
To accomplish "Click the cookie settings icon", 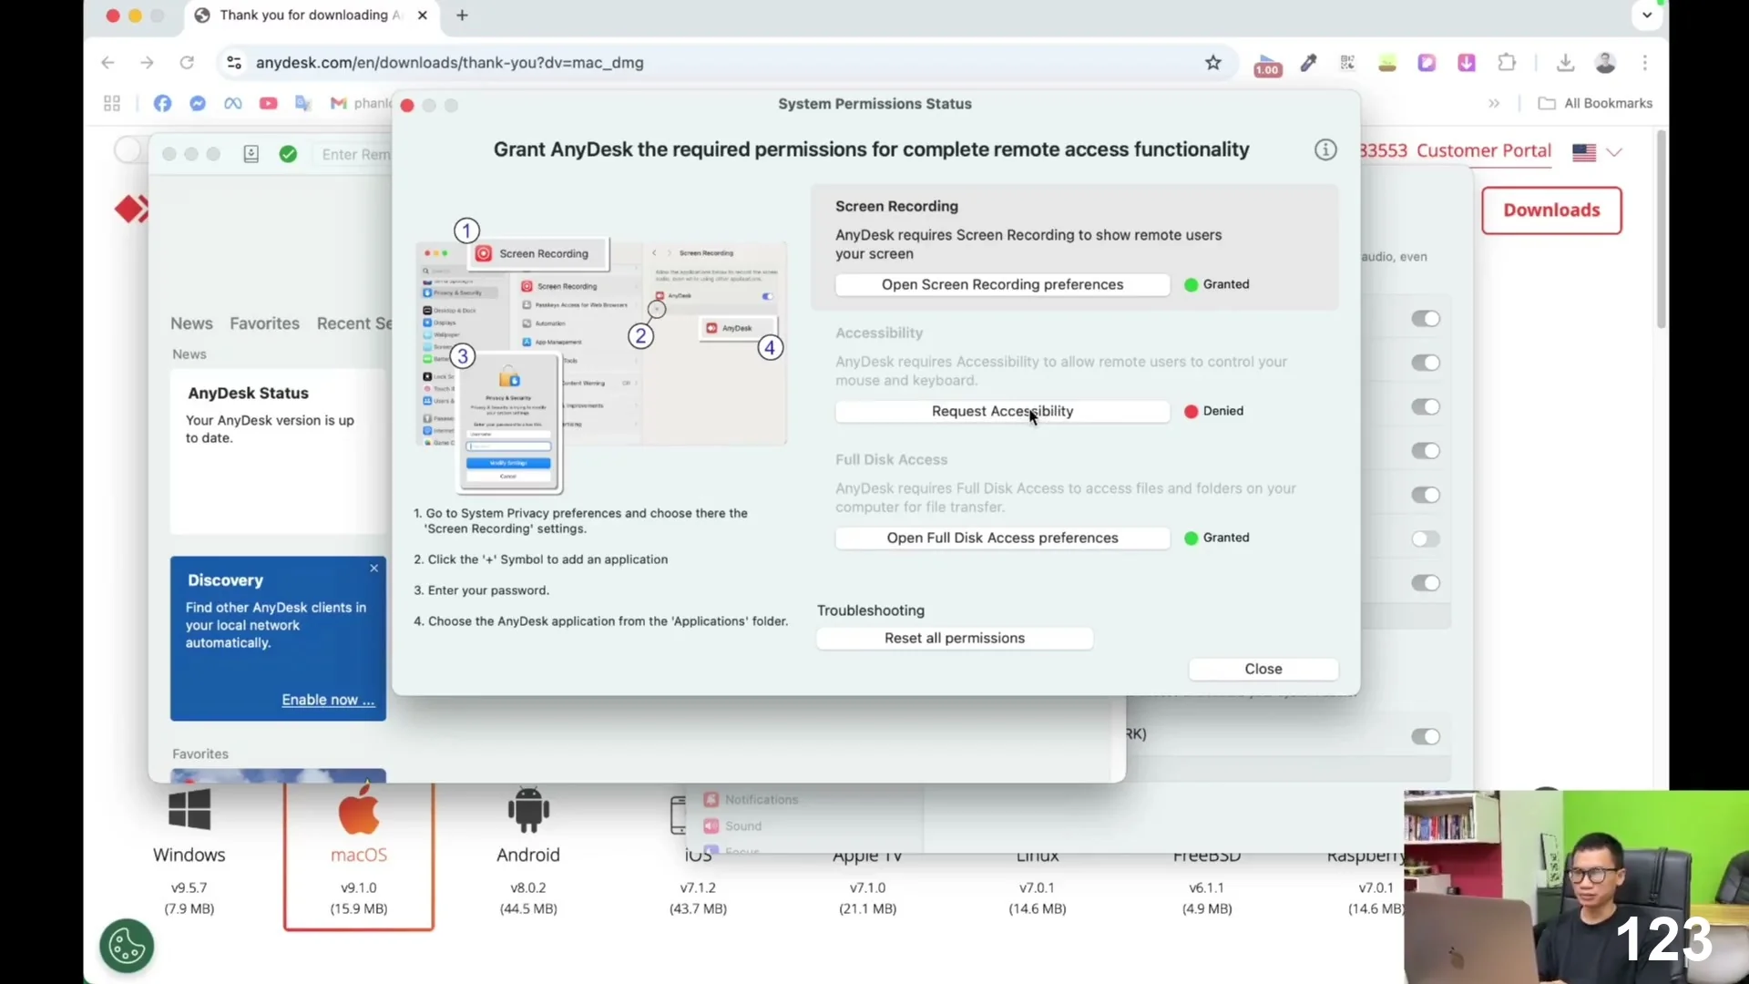I will [x=128, y=946].
